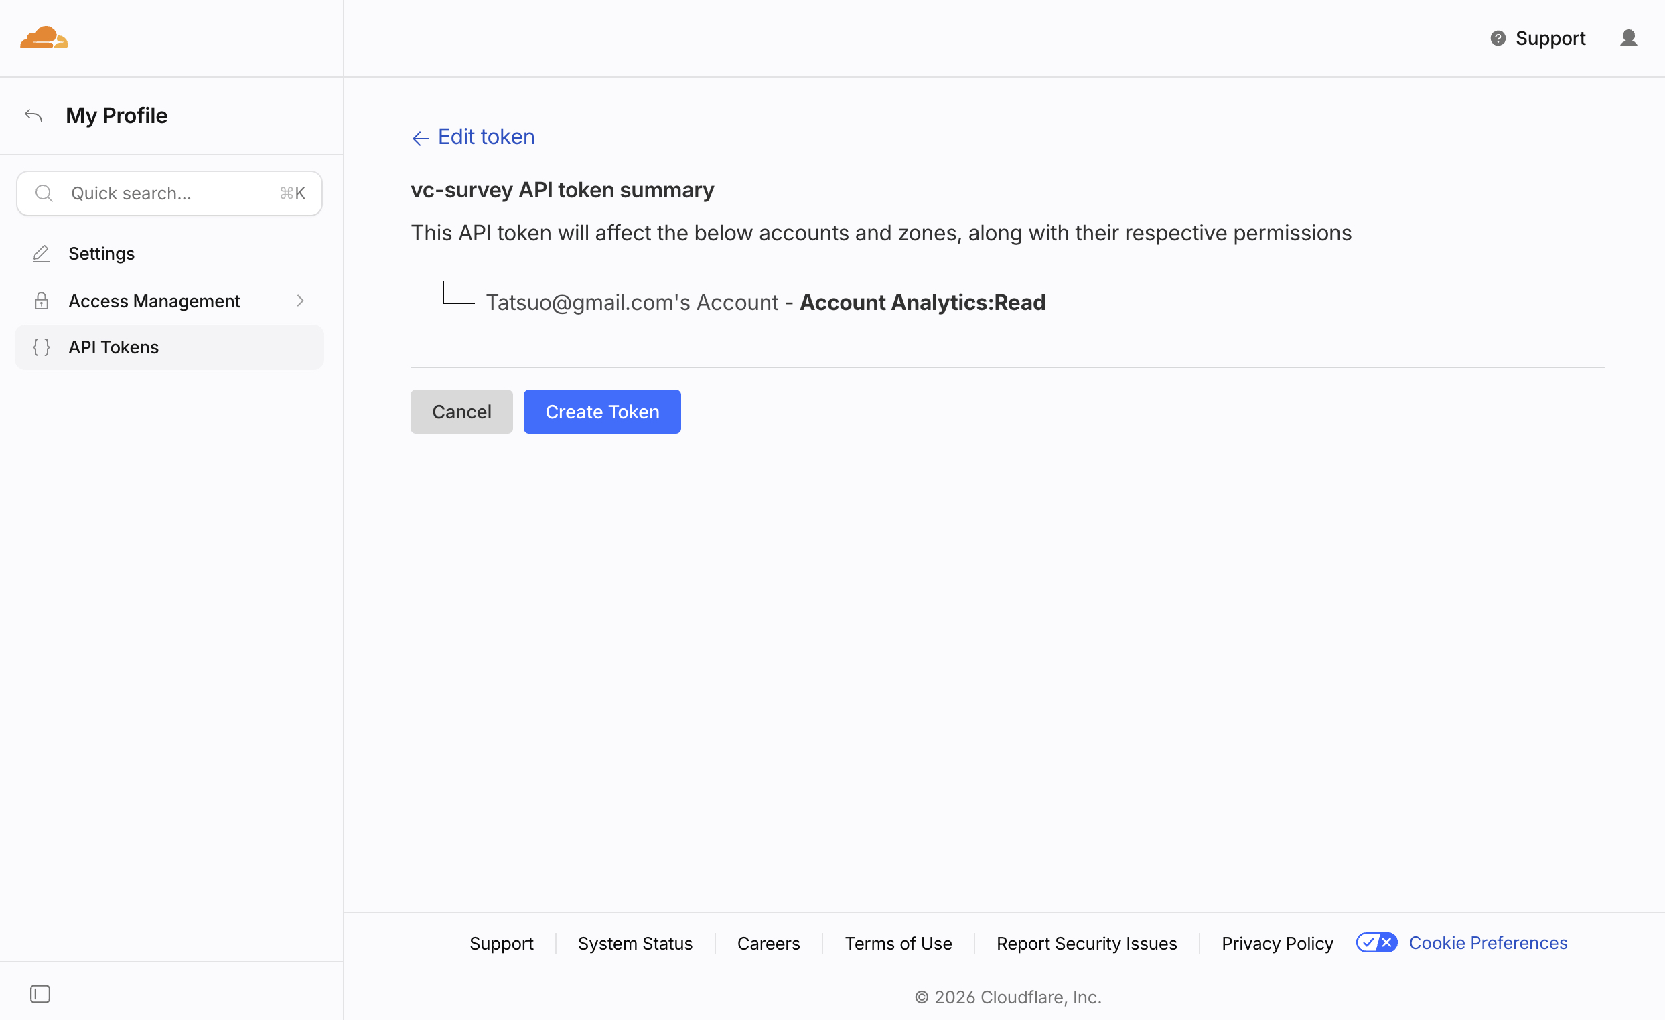Click the back arrow beside My Profile
The image size is (1665, 1020).
(33, 116)
